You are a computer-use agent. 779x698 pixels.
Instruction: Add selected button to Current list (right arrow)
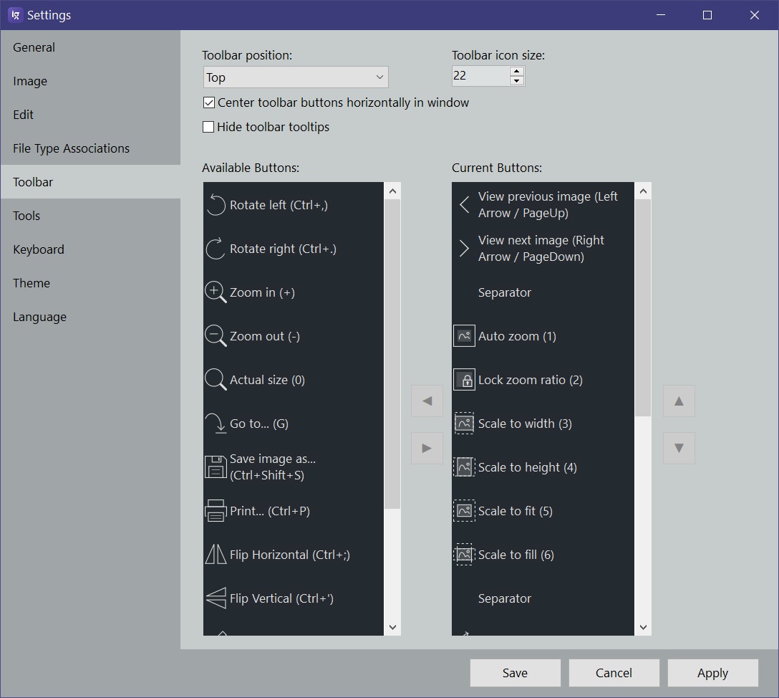click(427, 448)
